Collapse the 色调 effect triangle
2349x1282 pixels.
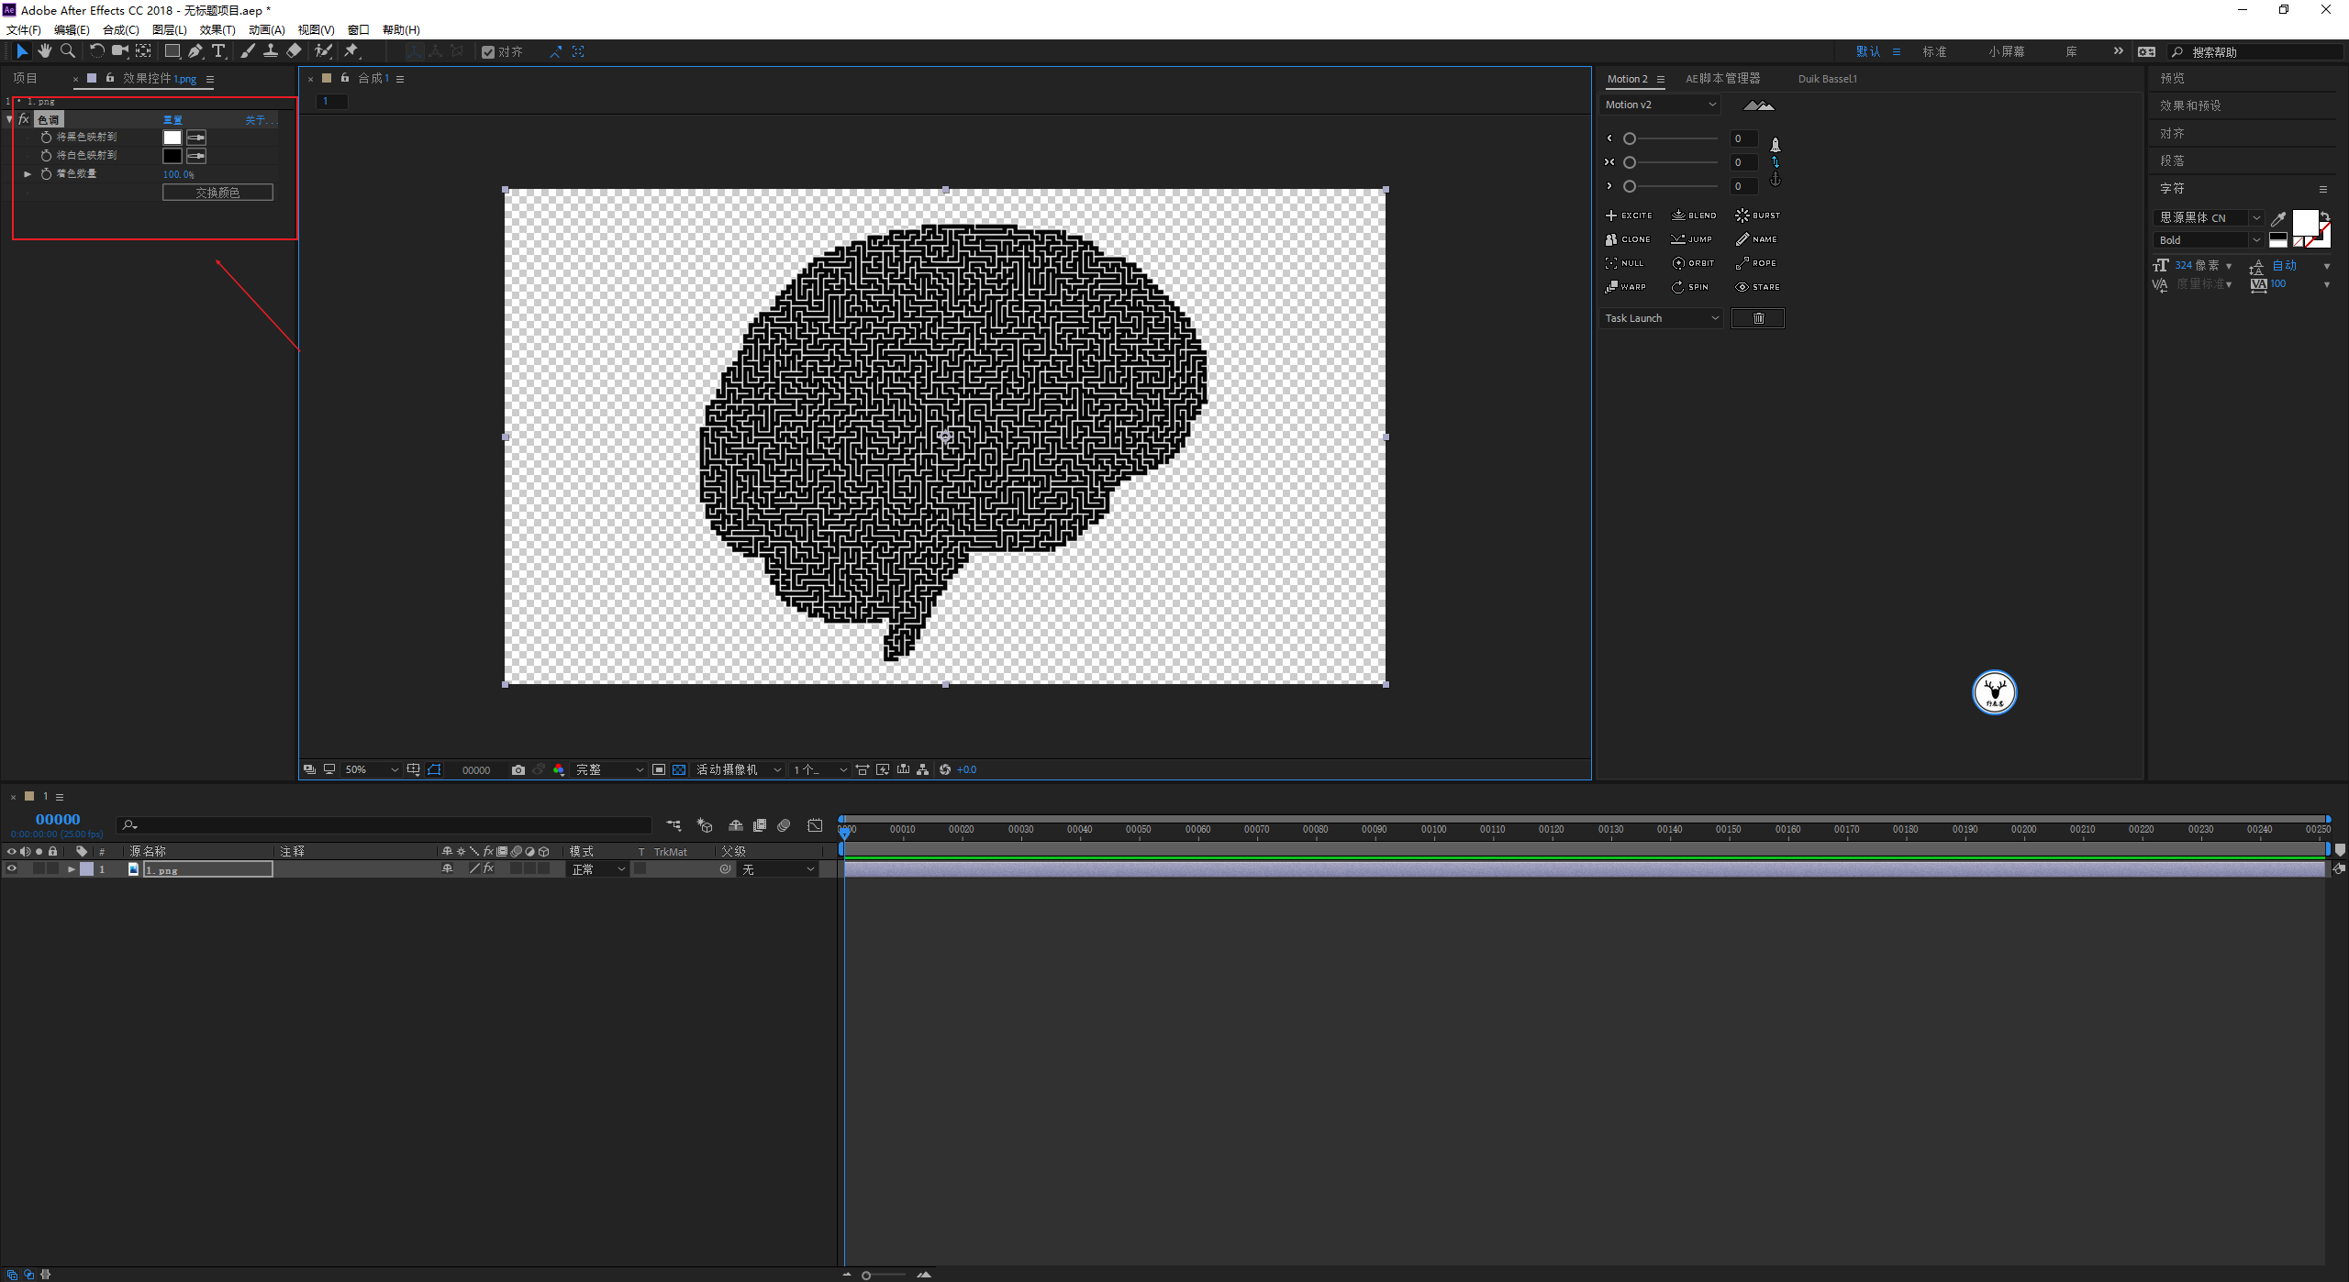(9, 119)
